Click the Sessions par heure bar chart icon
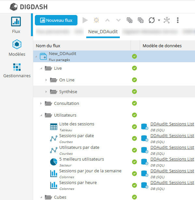This screenshot has width=195, height=200. [54, 185]
